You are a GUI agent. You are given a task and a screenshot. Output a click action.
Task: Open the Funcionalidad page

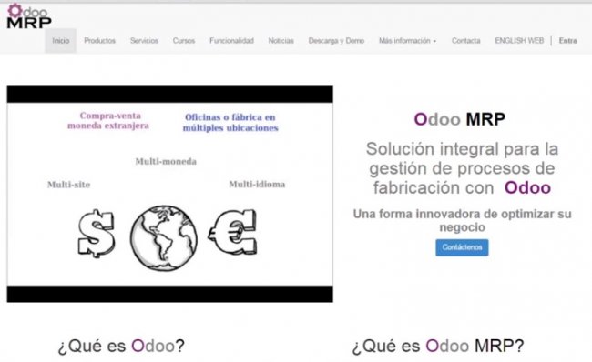232,41
